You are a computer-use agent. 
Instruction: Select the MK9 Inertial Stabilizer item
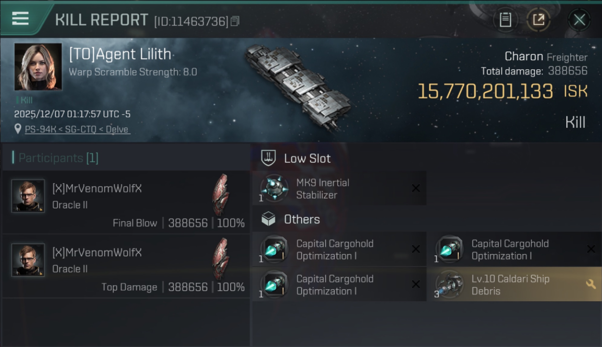pyautogui.click(x=339, y=189)
